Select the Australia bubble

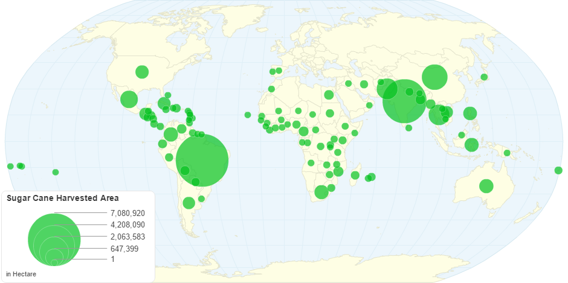click(x=486, y=186)
